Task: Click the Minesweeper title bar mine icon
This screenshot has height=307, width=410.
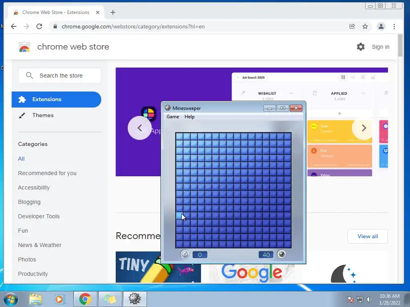Action: click(168, 108)
